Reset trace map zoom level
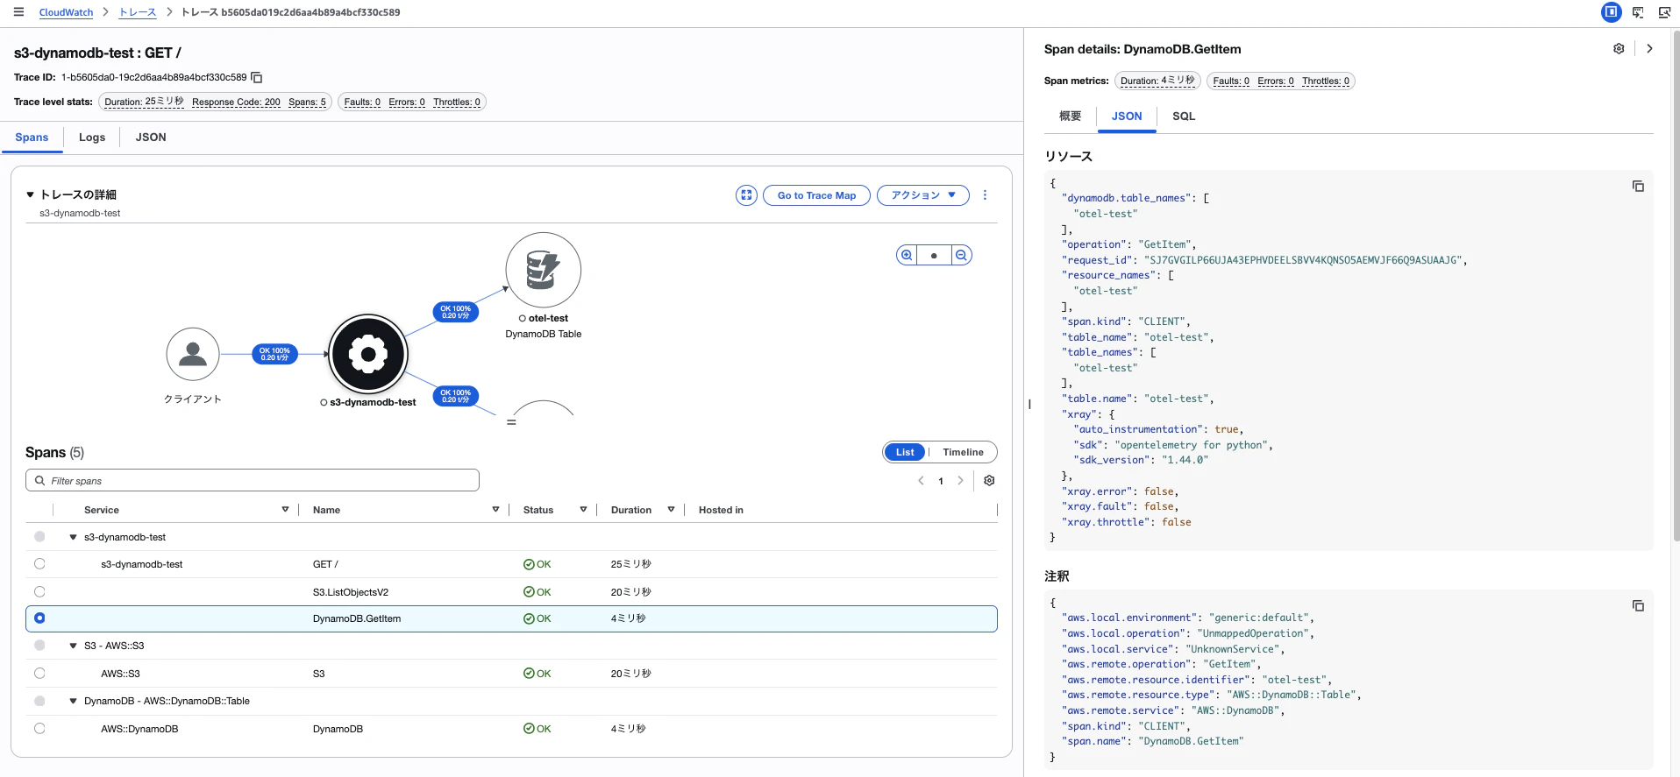 click(x=934, y=256)
